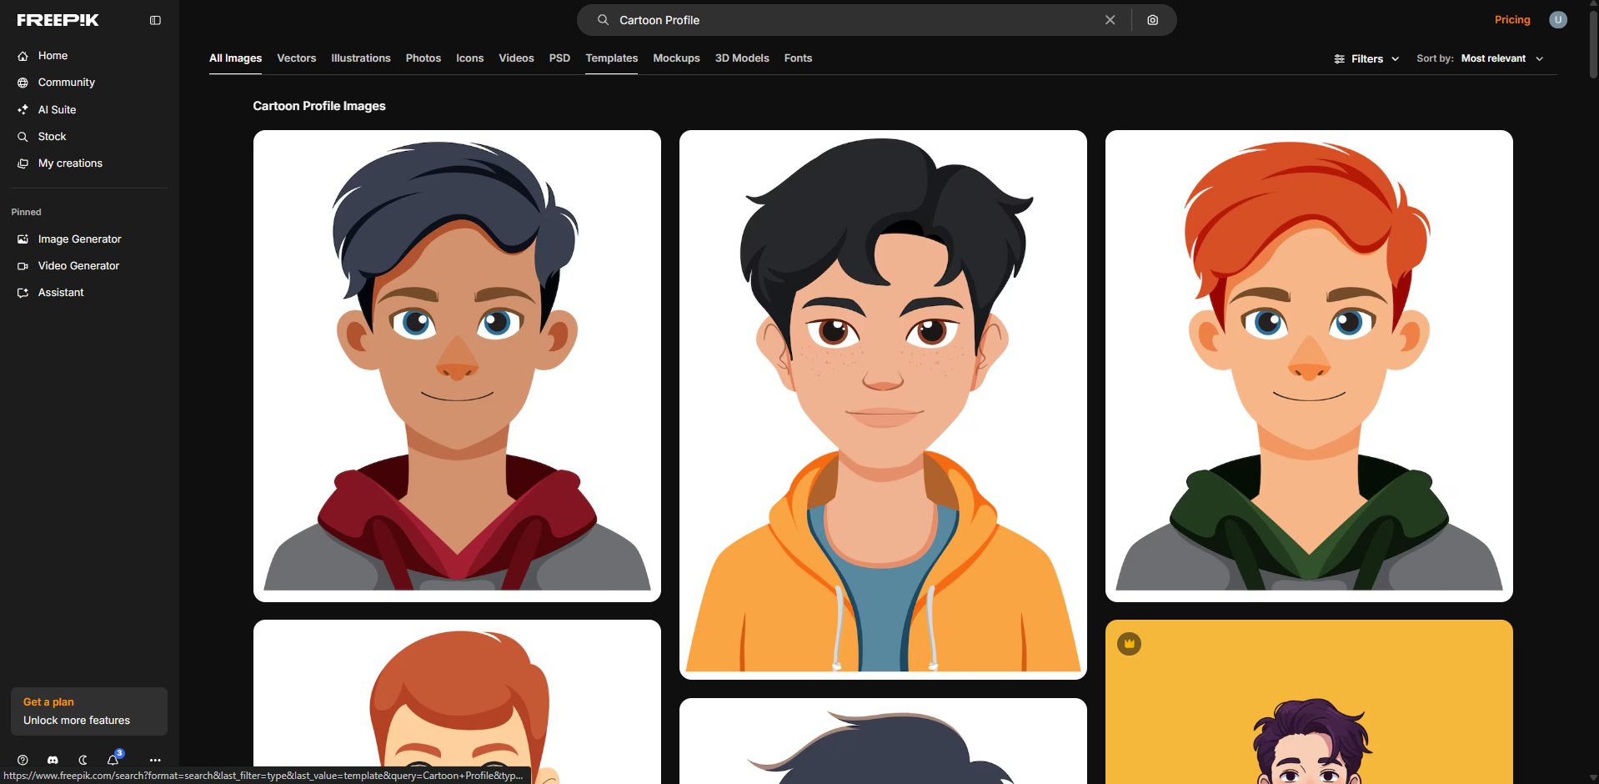Toggle dark mode with the moon icon

[83, 760]
